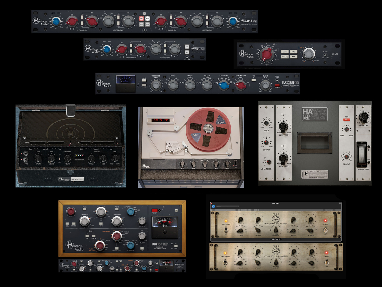The width and height of the screenshot is (382, 287).
Task: Click the SPREAD knob on HA 240 Verb
Action: (346, 157)
